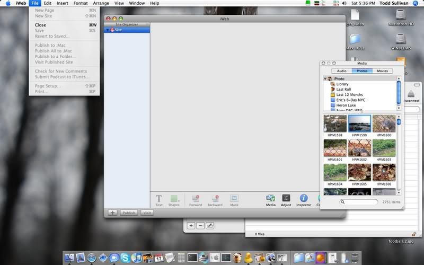
Task: Open Finder from the Dock
Action: [x=69, y=258]
